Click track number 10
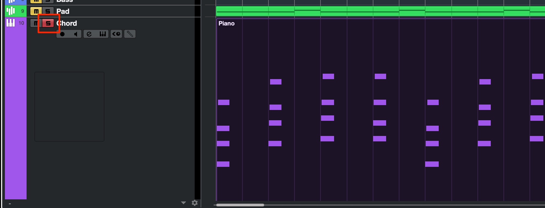The width and height of the screenshot is (545, 208). coord(21,23)
